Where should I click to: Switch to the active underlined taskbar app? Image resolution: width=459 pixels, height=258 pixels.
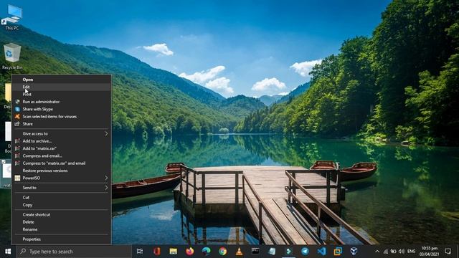point(288,252)
